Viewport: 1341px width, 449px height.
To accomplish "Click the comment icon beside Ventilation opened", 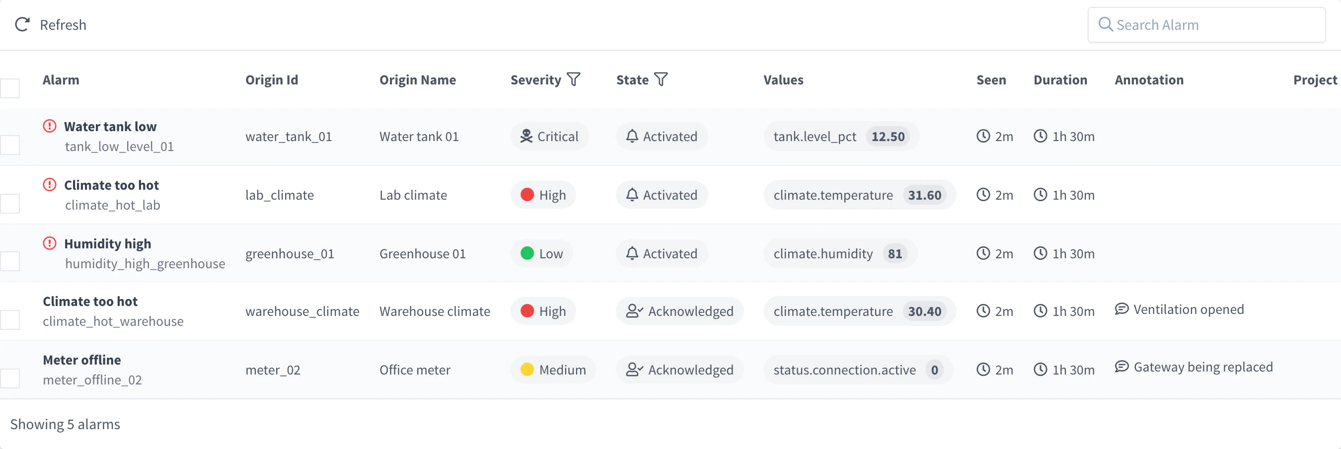I will coord(1121,309).
